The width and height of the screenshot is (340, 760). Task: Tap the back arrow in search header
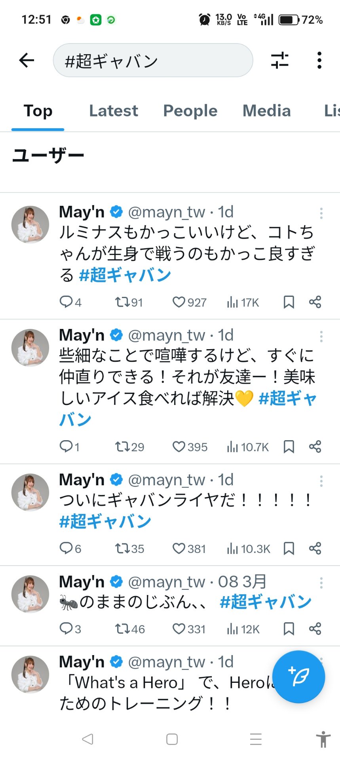click(27, 61)
